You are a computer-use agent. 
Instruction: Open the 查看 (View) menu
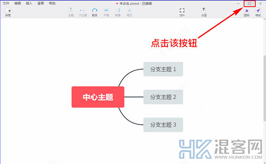click(x=40, y=3)
